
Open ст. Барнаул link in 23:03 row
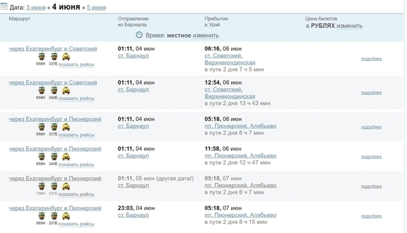point(134,216)
